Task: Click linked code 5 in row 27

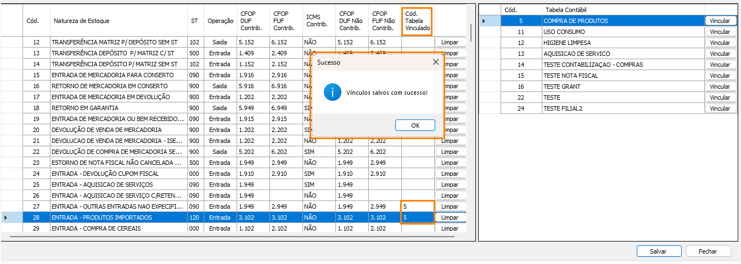Action: [418, 206]
